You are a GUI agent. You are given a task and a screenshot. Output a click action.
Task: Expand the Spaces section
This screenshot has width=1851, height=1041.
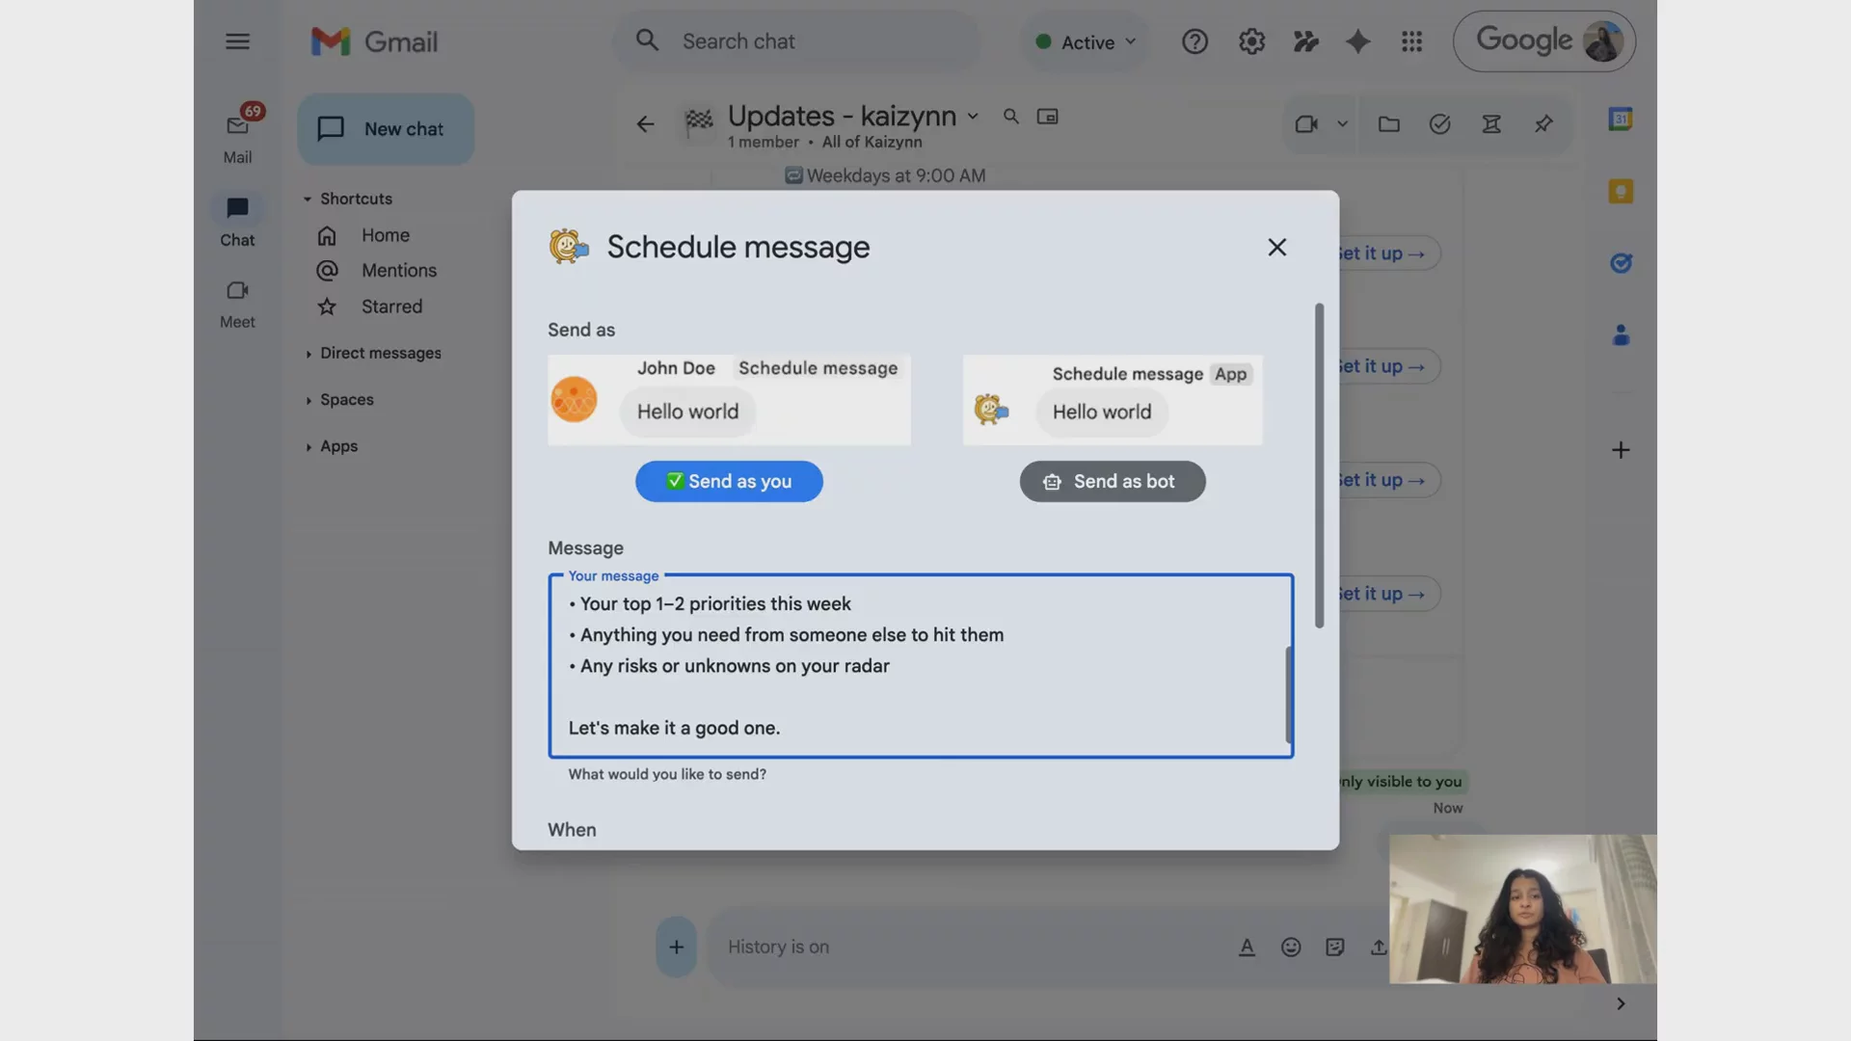click(308, 400)
